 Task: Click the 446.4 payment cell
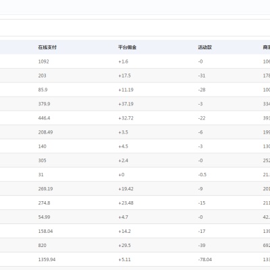coord(44,118)
